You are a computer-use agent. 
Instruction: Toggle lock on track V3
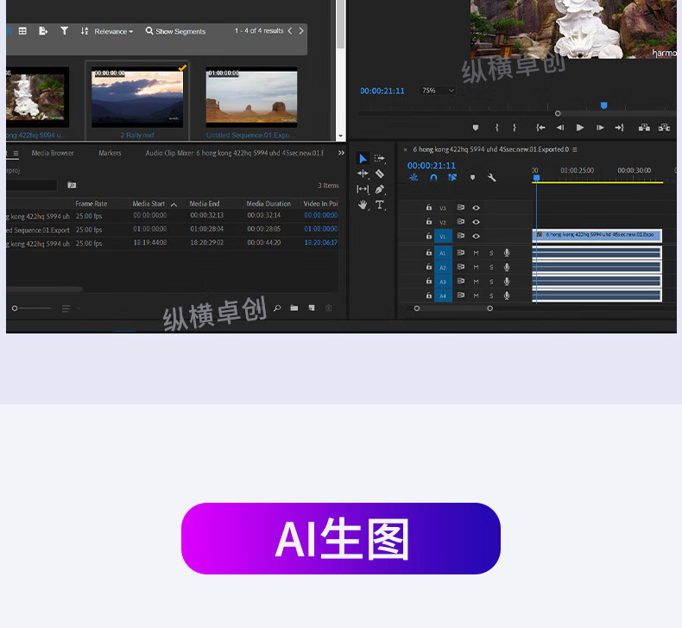[x=429, y=208]
